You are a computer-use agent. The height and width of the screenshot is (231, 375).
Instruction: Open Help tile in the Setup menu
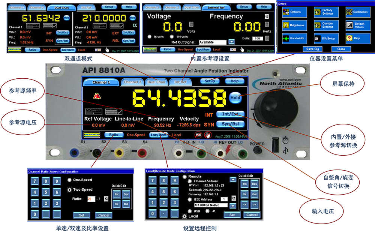pos(358,38)
